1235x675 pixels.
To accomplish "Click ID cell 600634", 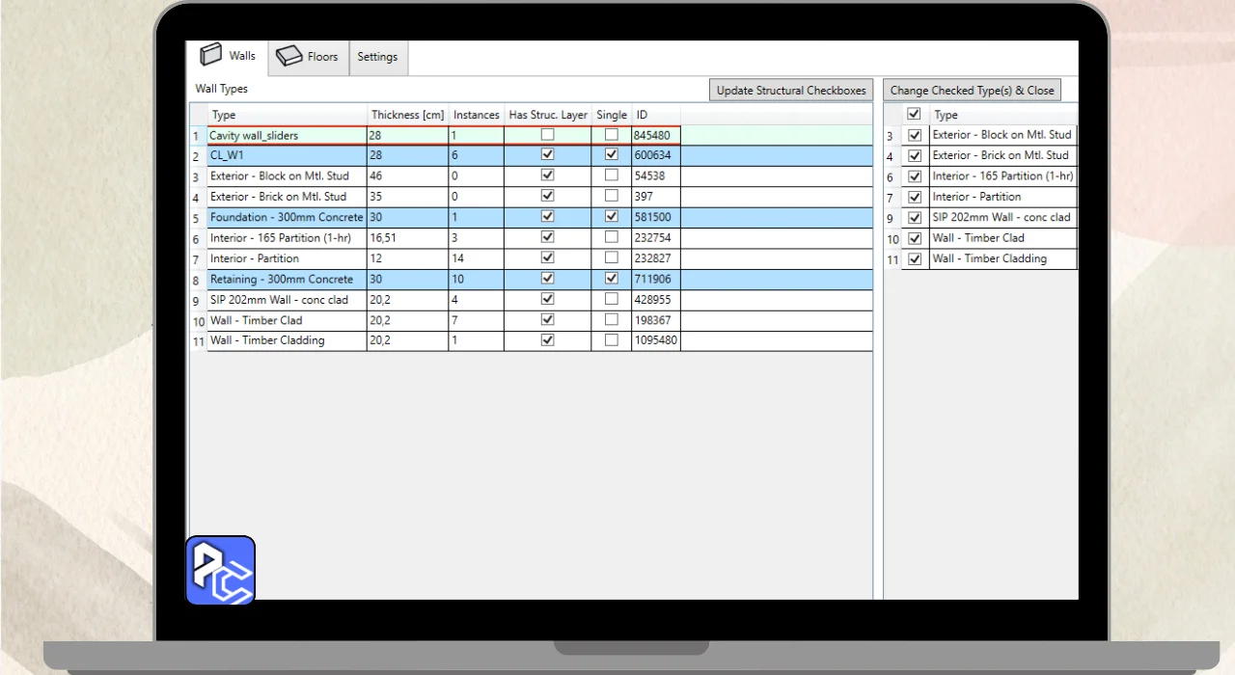I will point(656,155).
